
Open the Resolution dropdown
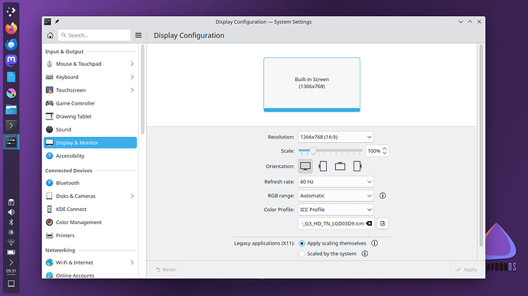[335, 137]
